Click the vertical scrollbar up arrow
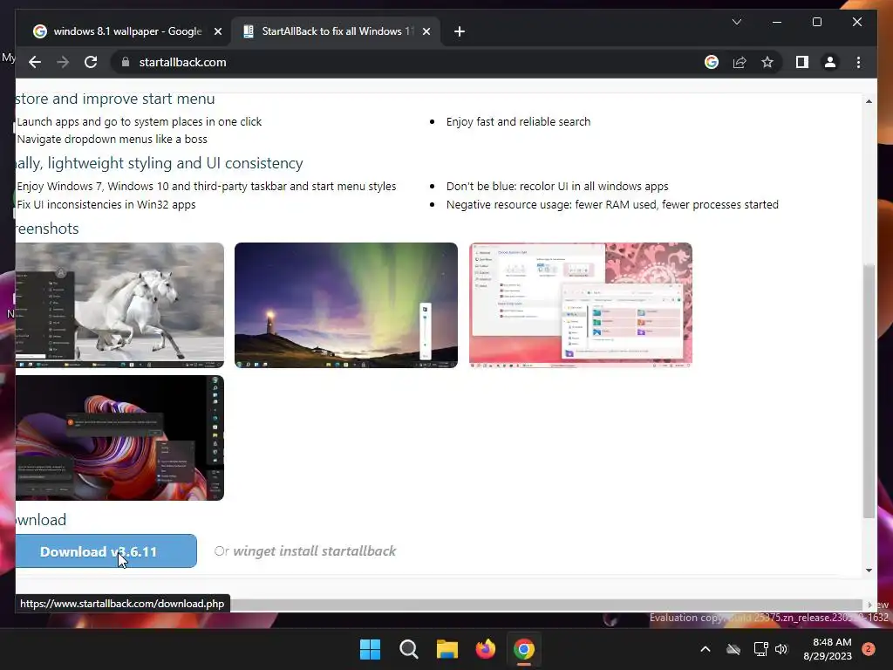Image resolution: width=893 pixels, height=670 pixels. coord(869,101)
